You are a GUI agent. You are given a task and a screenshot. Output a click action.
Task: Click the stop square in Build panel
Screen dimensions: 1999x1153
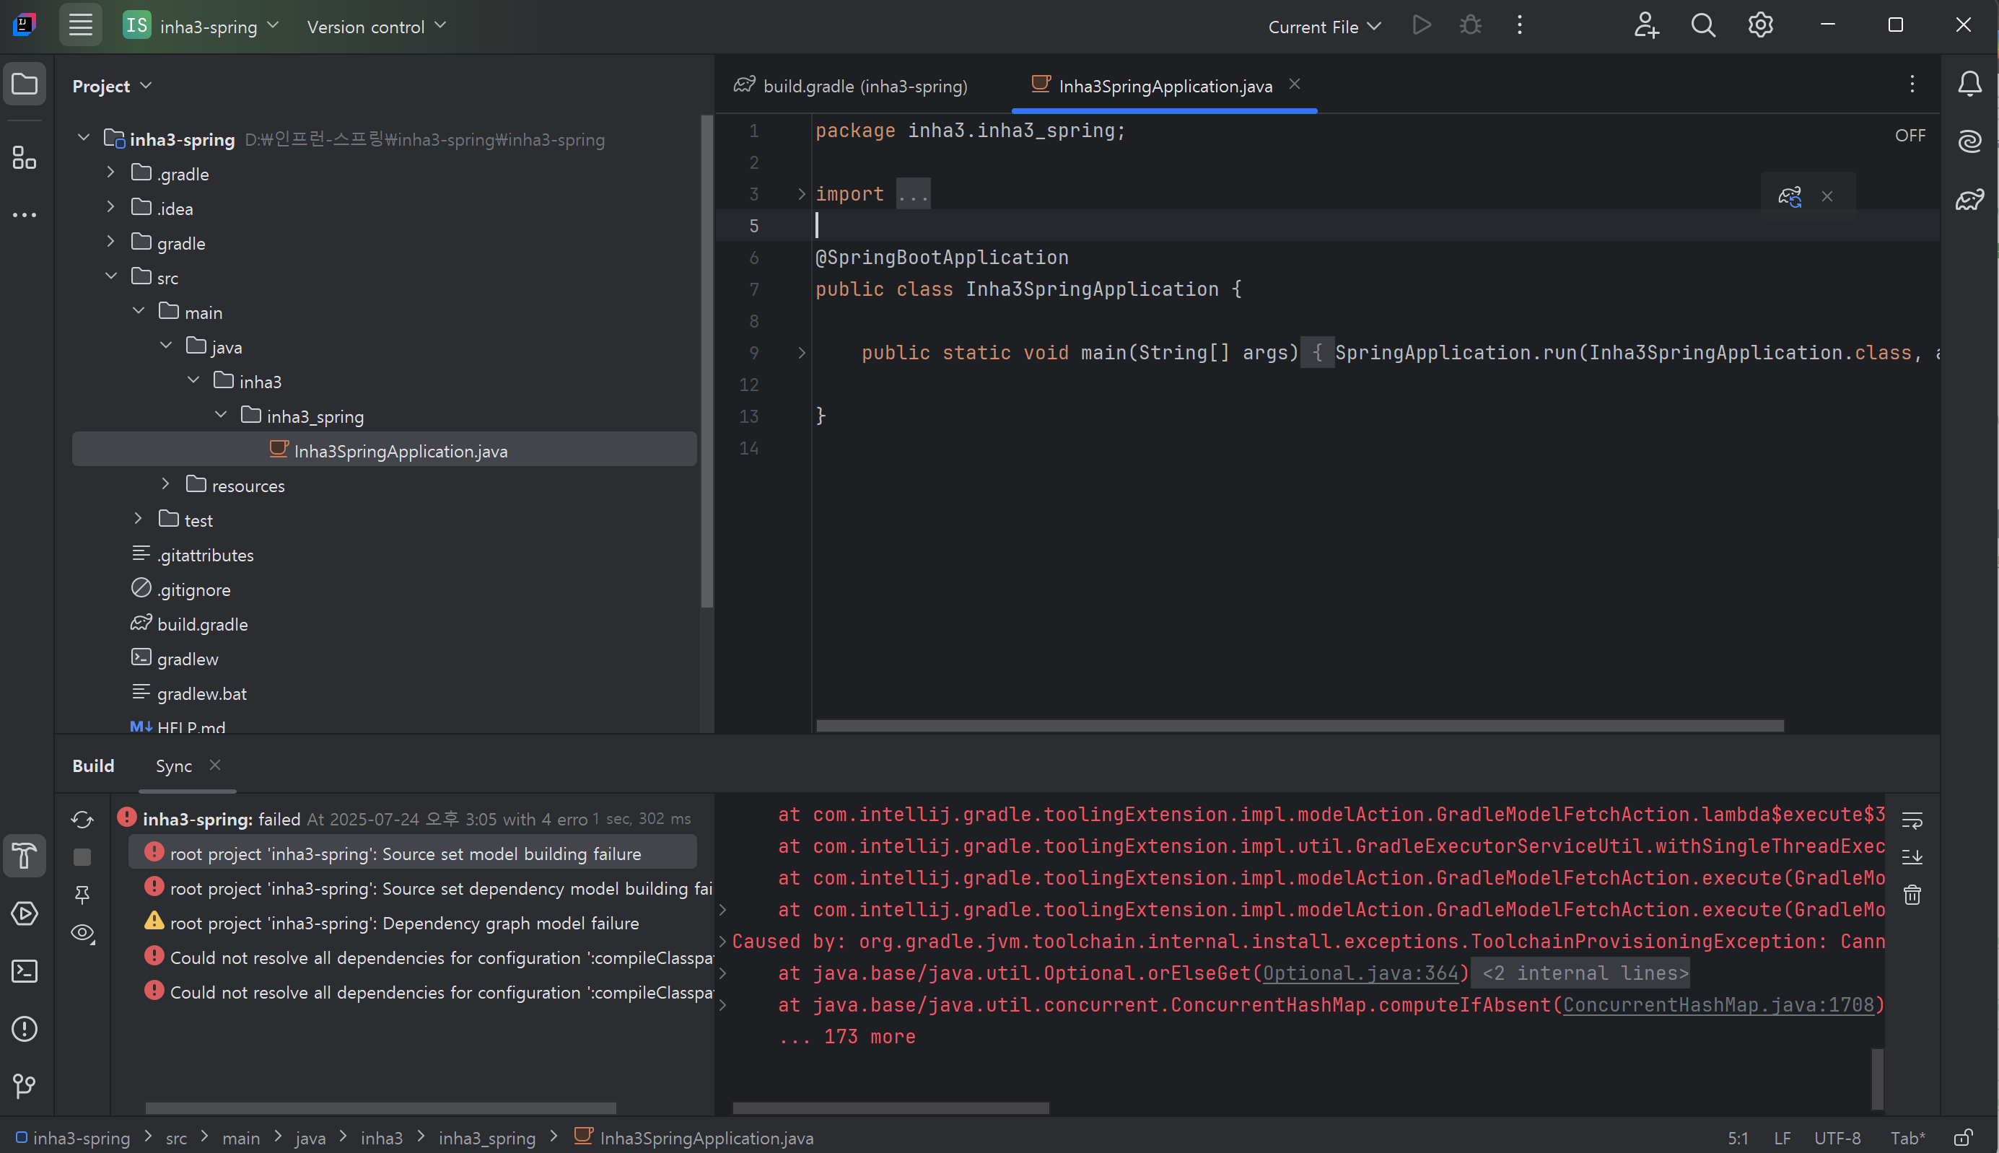[x=82, y=858]
